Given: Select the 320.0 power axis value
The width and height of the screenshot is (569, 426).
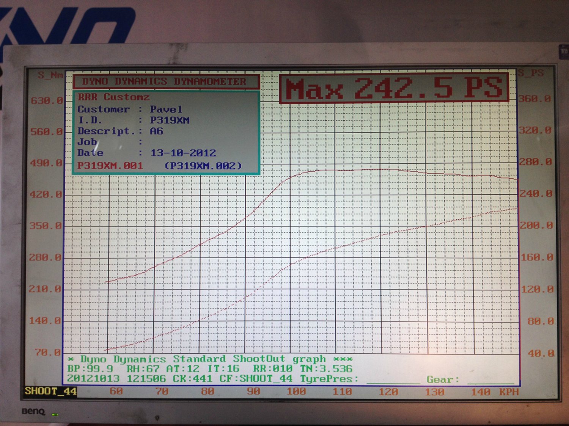Looking at the screenshot, I should coord(535,130).
